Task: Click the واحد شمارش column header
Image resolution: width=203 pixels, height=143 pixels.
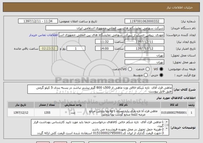Action: click(x=73, y=105)
